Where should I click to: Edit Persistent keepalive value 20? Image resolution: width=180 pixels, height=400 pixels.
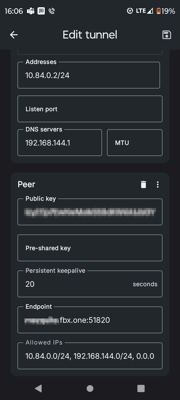[90, 284]
